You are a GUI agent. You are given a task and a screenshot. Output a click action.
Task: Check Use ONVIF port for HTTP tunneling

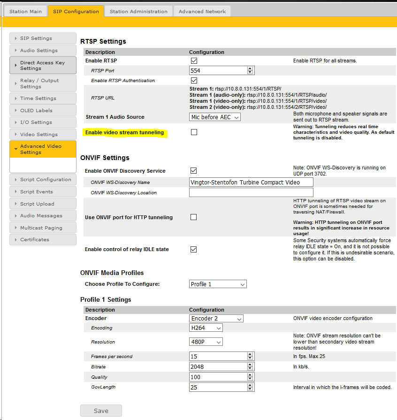(193, 217)
